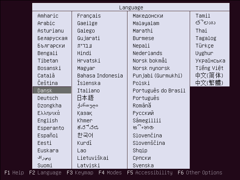Open F5 Accessibility menu
Viewport: 240px width, 180px height.
point(150,173)
